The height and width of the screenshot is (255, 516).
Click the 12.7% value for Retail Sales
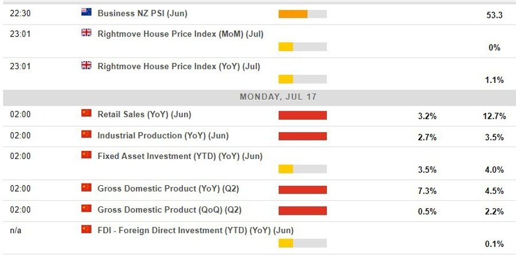coord(494,117)
